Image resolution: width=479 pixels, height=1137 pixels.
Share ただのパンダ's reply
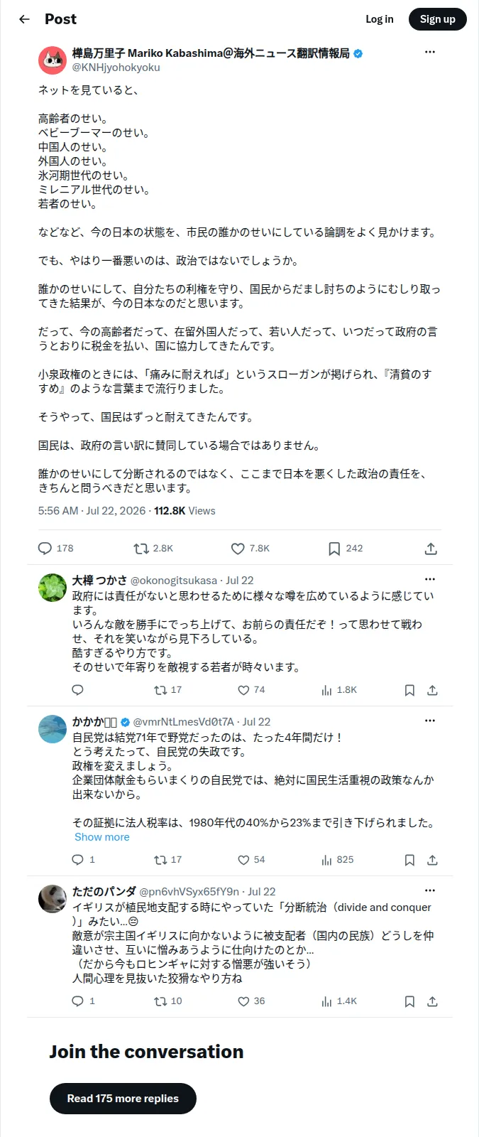[432, 1001]
